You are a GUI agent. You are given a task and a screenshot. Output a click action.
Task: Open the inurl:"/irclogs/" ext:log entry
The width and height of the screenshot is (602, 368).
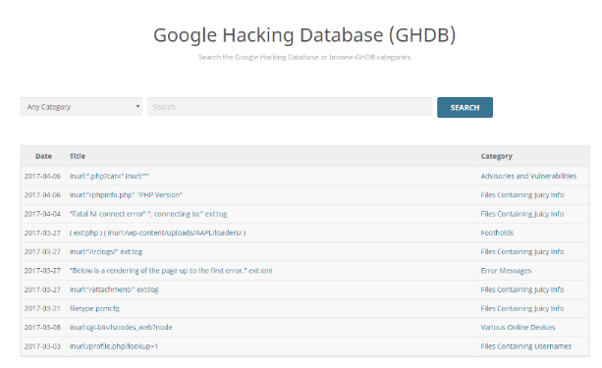click(x=106, y=252)
